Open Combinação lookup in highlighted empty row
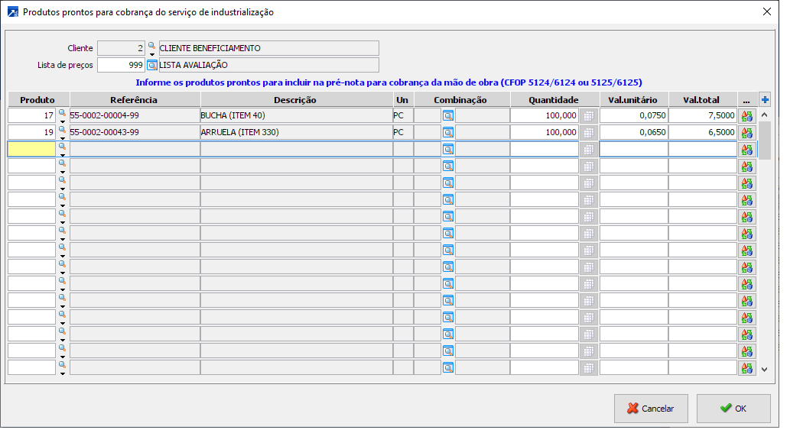The image size is (790, 433). point(448,150)
